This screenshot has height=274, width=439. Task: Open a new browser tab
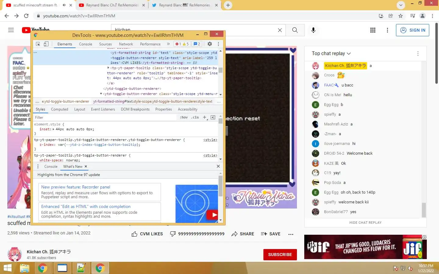228,5
